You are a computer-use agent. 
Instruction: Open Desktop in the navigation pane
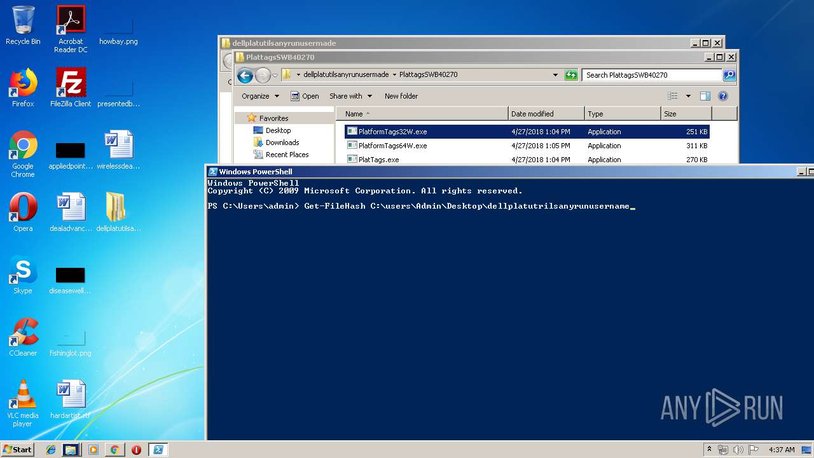[278, 130]
